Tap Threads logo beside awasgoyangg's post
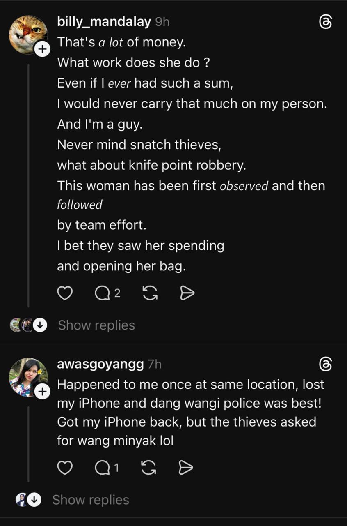This screenshot has height=526, width=347. pyautogui.click(x=325, y=364)
